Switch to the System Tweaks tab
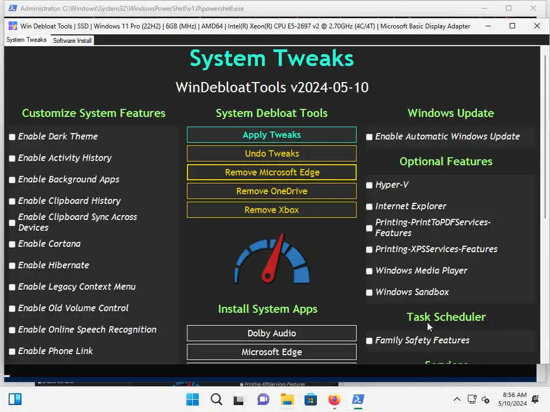 [26, 40]
